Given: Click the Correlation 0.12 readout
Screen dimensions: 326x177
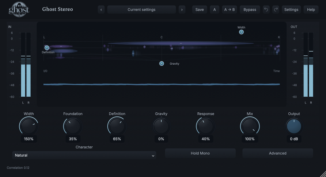Looking at the screenshot, I should tap(18, 167).
